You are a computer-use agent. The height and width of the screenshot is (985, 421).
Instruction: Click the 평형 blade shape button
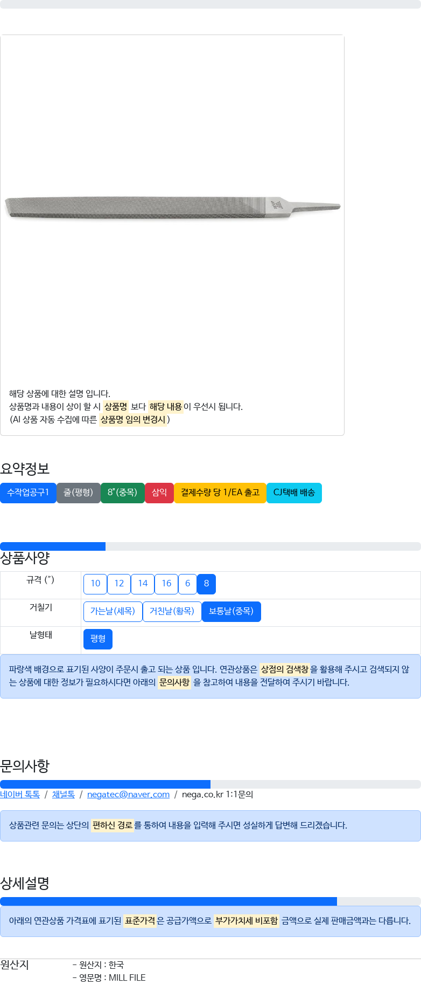tap(98, 639)
